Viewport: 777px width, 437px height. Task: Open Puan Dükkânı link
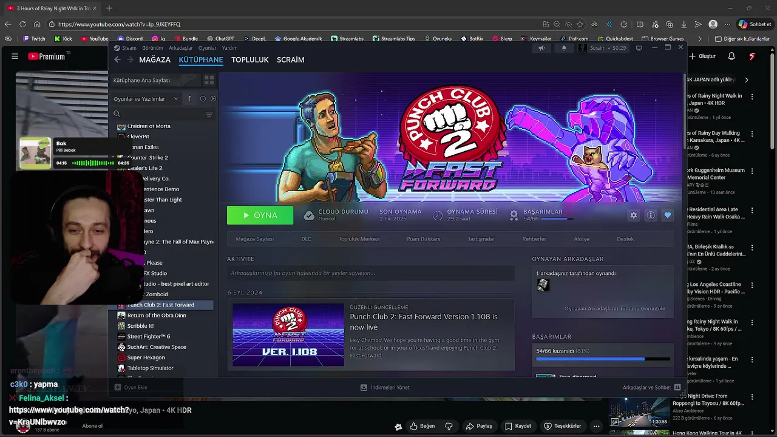pyautogui.click(x=424, y=239)
